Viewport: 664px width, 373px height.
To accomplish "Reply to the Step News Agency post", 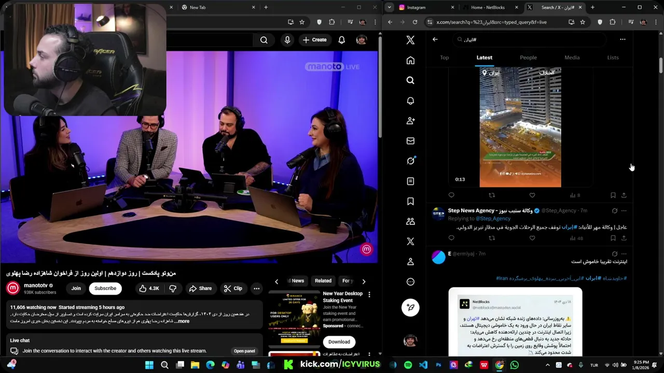I will (451, 238).
